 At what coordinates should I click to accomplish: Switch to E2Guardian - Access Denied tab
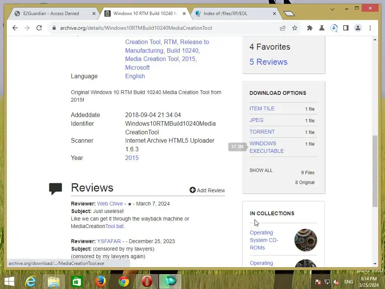51,14
